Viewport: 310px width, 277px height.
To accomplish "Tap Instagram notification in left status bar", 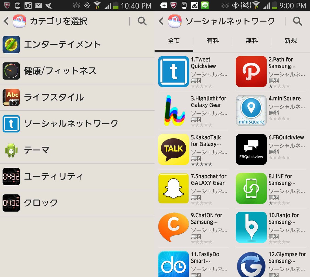I will pyautogui.click(x=28, y=5).
